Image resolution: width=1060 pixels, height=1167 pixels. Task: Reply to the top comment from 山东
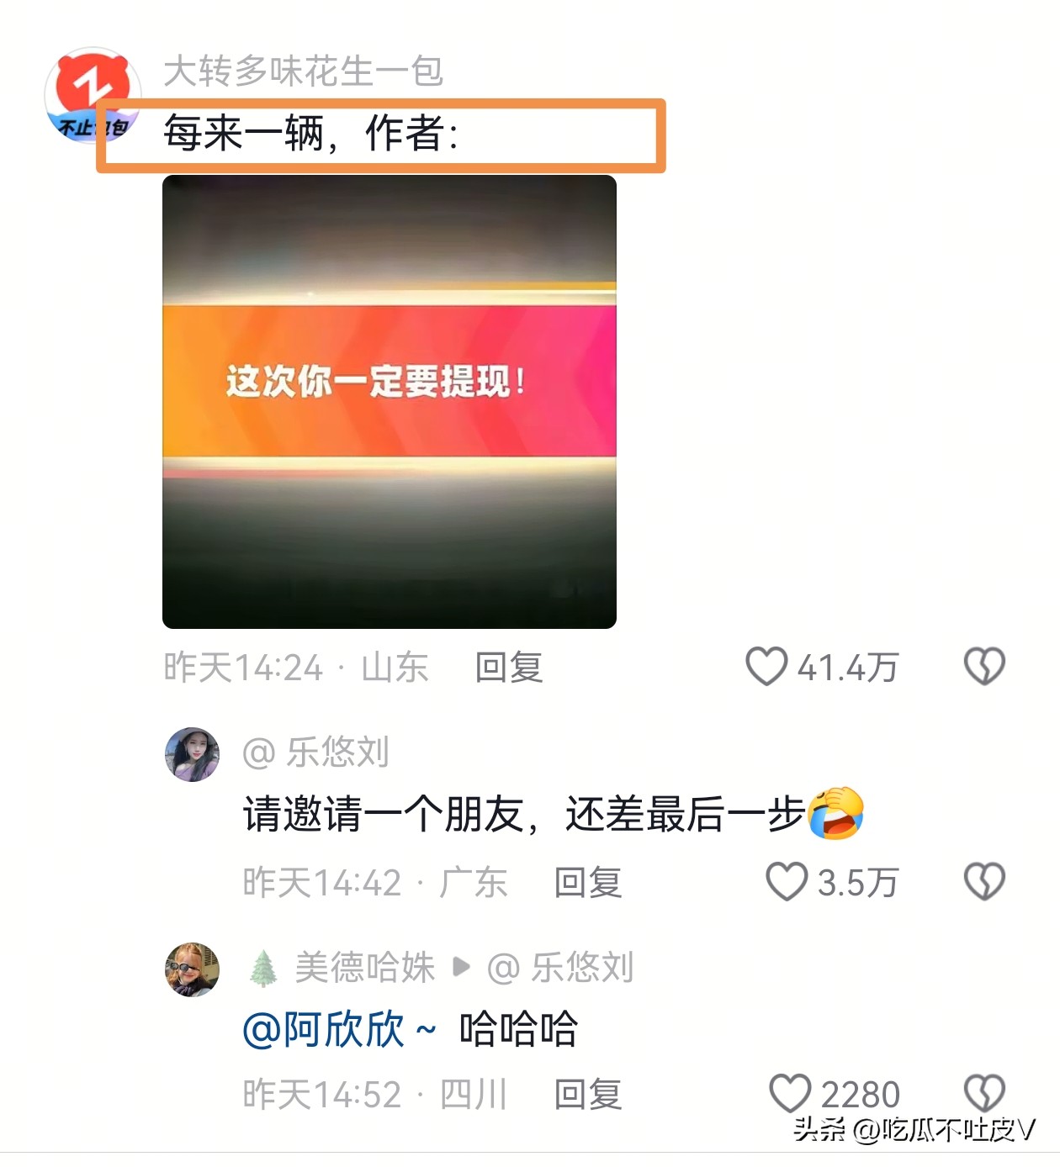click(509, 668)
